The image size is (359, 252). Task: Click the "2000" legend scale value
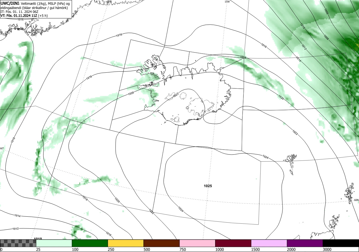[x=291, y=249]
